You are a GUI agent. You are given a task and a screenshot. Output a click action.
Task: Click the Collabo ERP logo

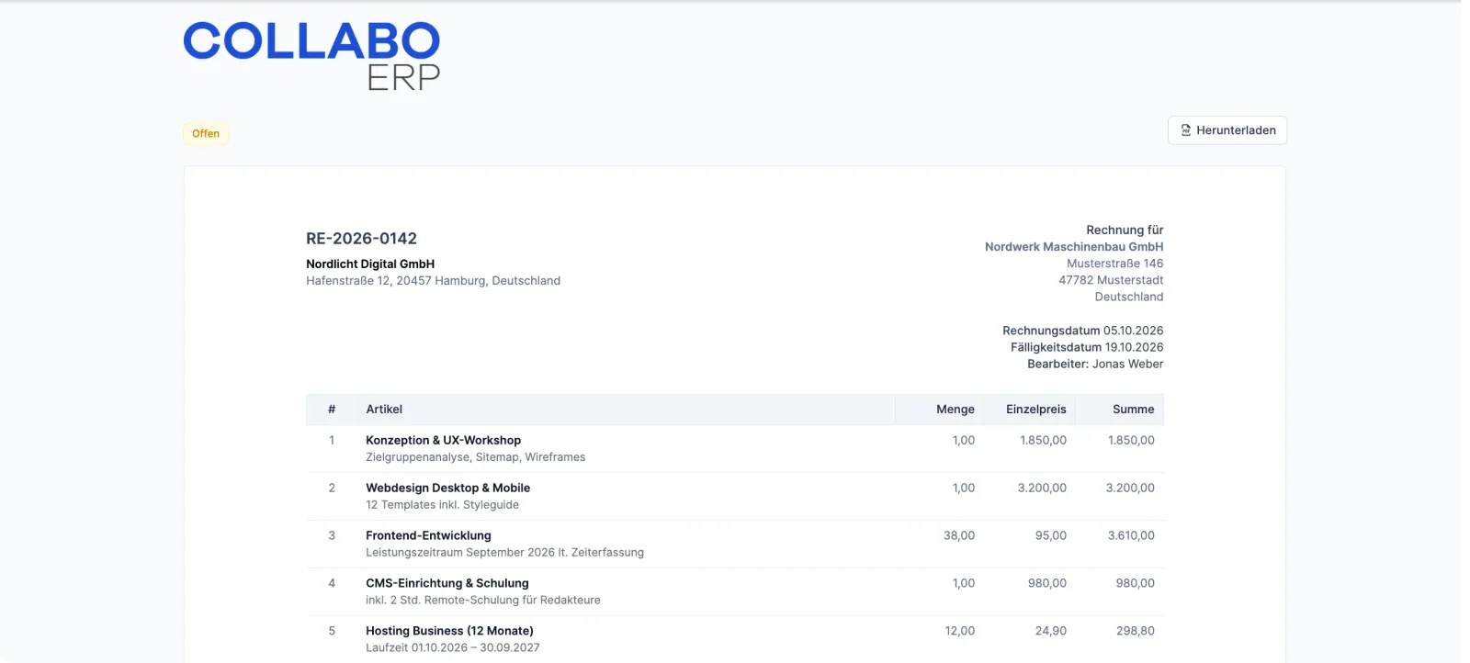point(311,56)
